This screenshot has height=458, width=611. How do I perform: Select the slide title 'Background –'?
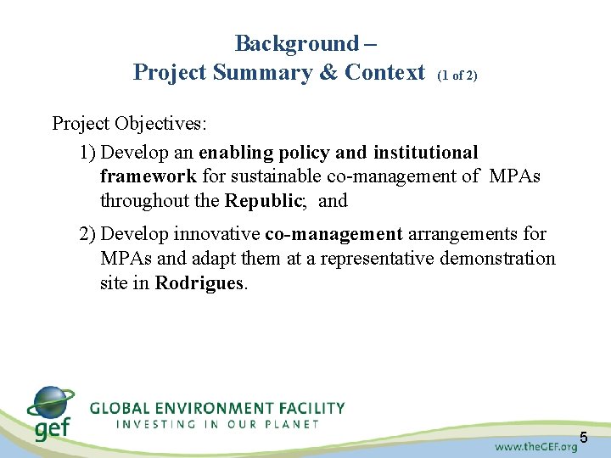pyautogui.click(x=305, y=43)
